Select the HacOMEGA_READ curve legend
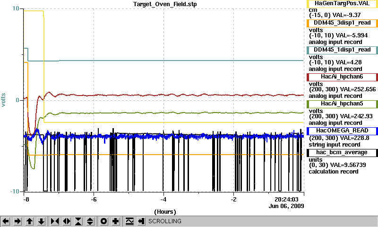 342,131
